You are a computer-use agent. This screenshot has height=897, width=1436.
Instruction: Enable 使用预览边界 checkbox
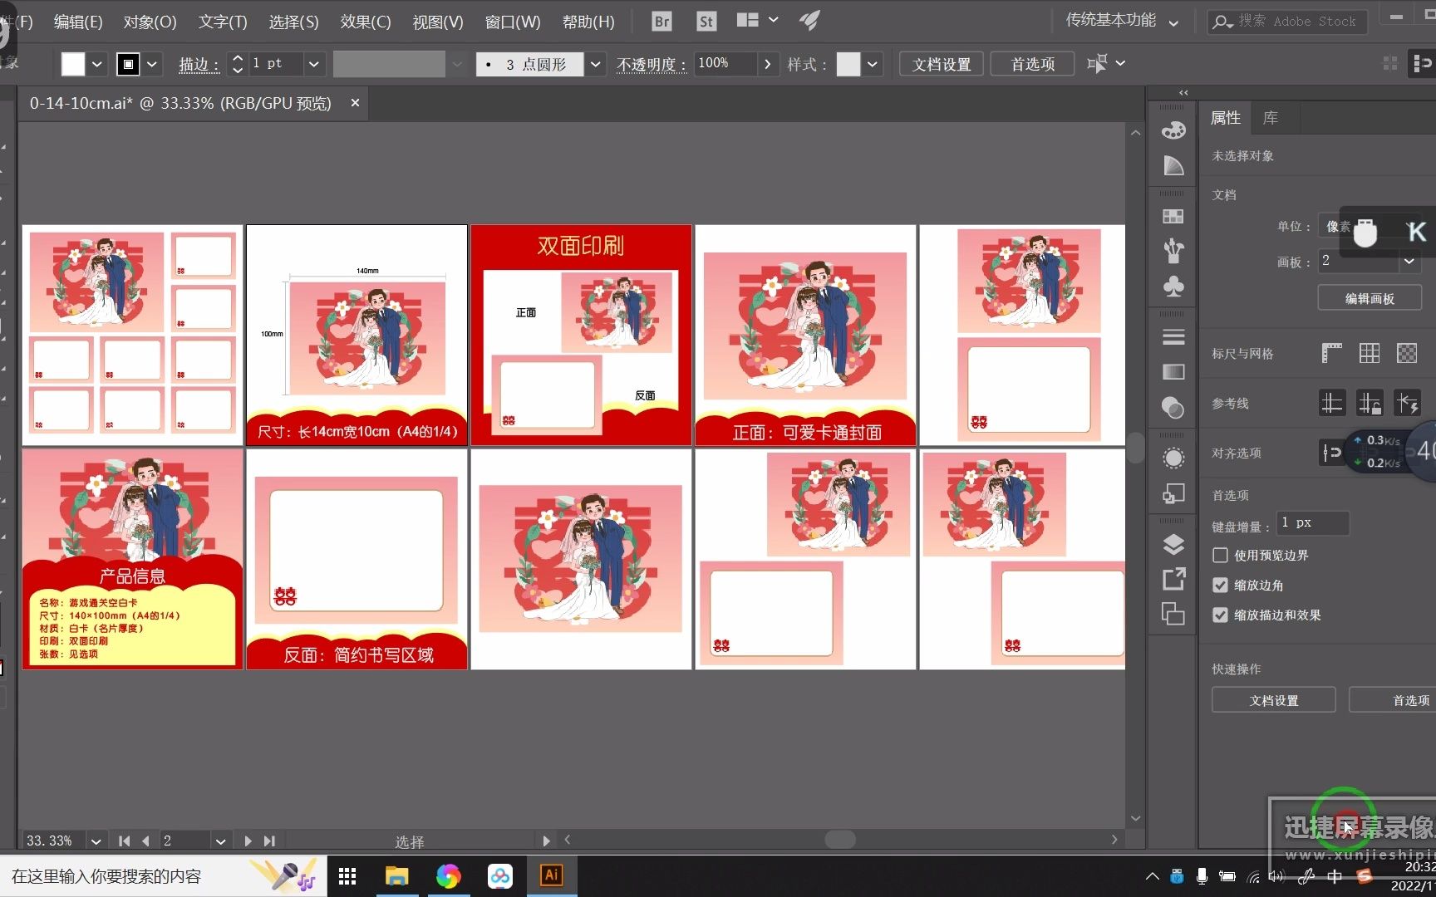pyautogui.click(x=1220, y=555)
